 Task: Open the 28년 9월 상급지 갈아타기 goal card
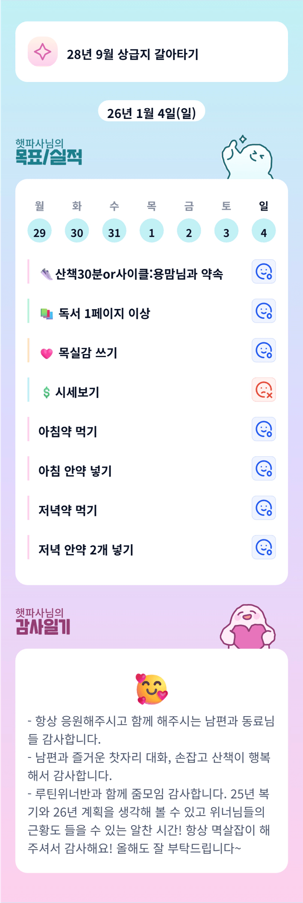point(152,52)
